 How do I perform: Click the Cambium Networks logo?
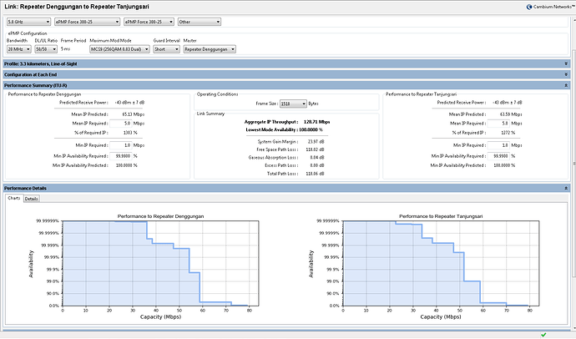(x=550, y=7)
